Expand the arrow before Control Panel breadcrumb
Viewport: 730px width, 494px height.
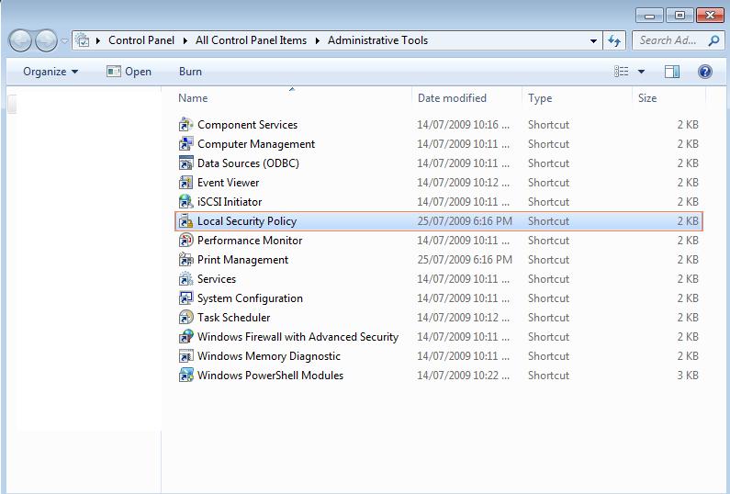tap(98, 41)
